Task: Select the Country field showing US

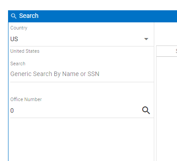Action: pyautogui.click(x=82, y=39)
